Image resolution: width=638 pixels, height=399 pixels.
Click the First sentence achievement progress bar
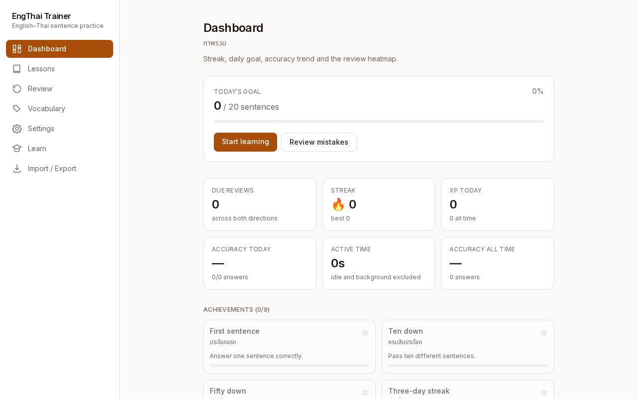click(x=290, y=366)
